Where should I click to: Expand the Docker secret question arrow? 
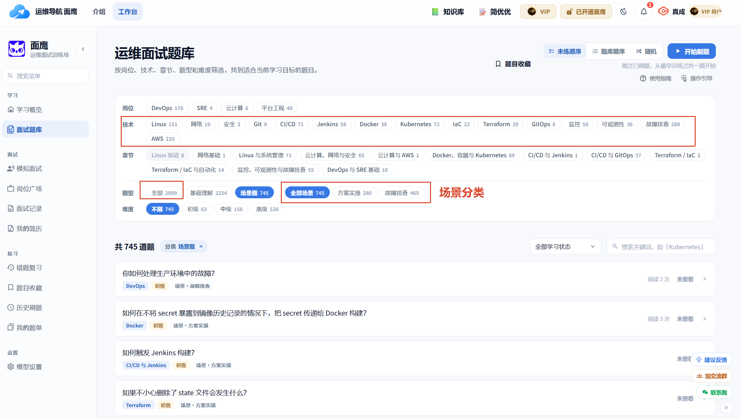pyautogui.click(x=705, y=319)
